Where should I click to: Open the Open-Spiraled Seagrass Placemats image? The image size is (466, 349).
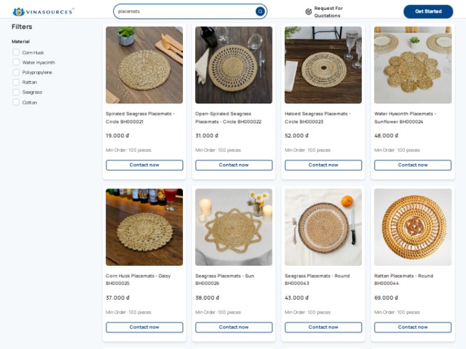234,65
